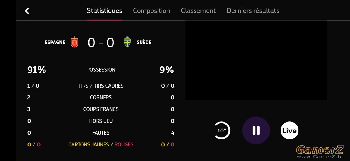Tap the ESPAGNE team name
This screenshot has width=350, height=161.
point(55,42)
